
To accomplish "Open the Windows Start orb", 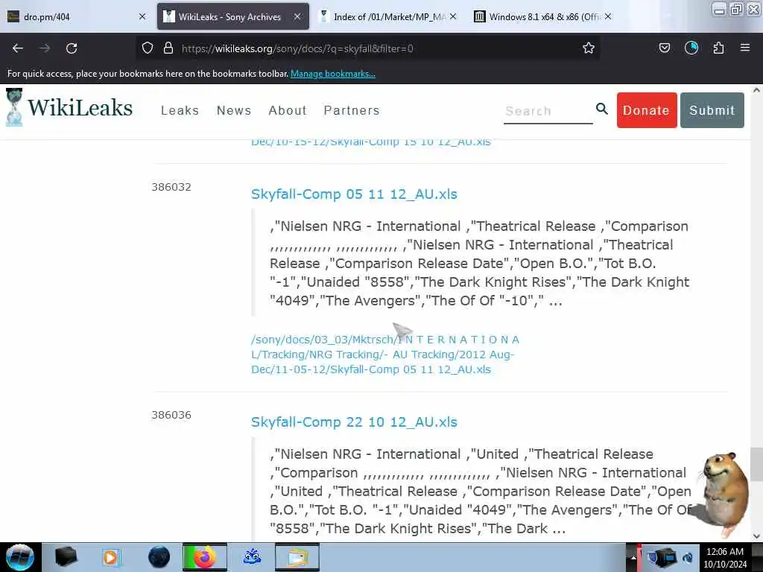I will pos(19,557).
